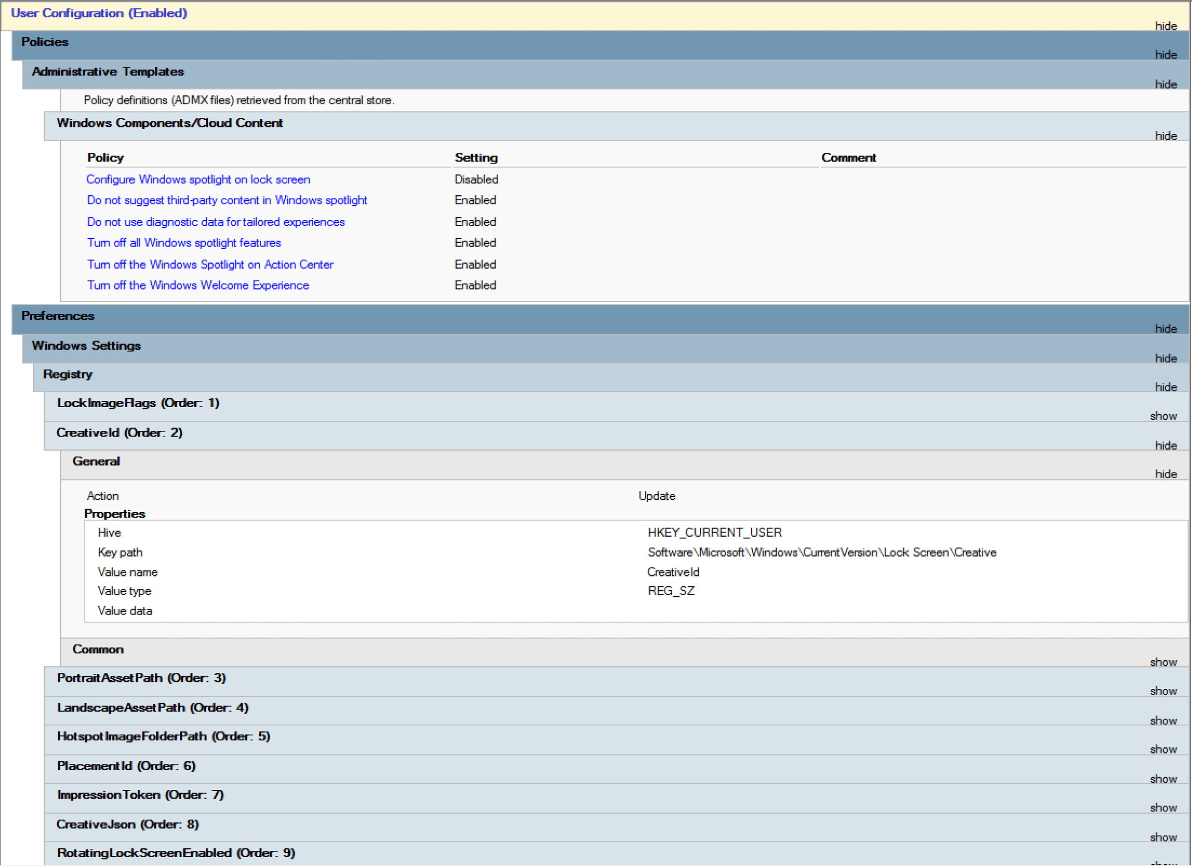The height and width of the screenshot is (866, 1192).
Task: Collapse the Registry section
Action: 1165,387
